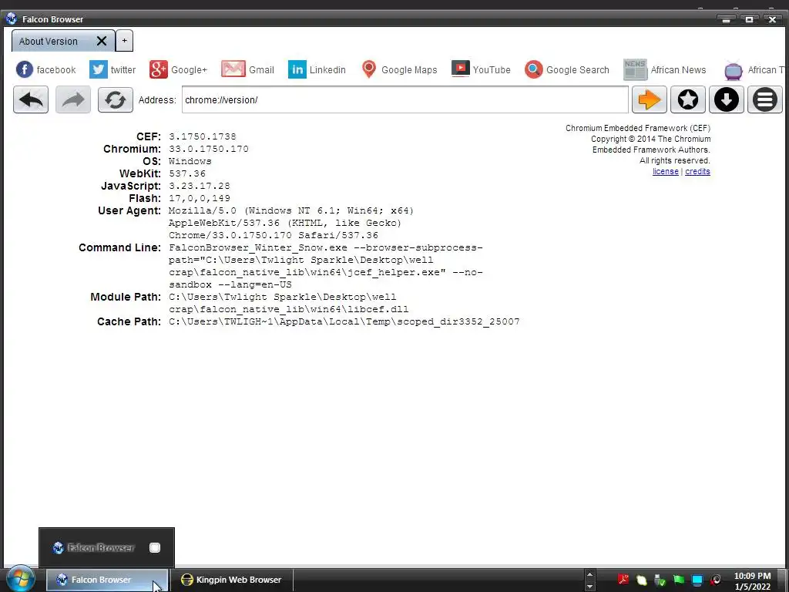Select the About Version tab

click(x=49, y=42)
